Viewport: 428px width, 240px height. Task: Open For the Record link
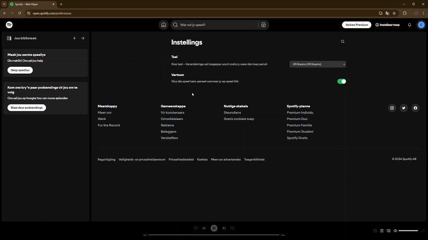[109, 125]
